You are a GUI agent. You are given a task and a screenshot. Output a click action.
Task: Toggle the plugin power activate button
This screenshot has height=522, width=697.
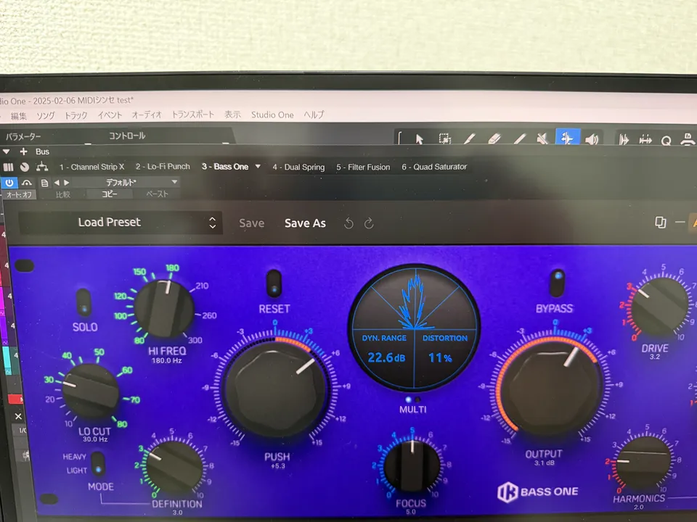click(x=9, y=183)
